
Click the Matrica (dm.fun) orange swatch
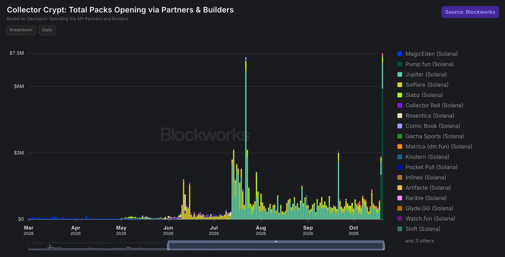[x=400, y=147]
